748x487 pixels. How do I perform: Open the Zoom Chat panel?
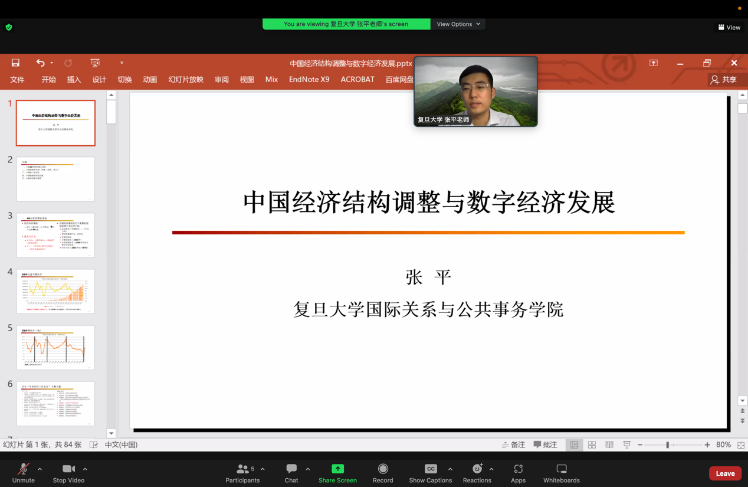(291, 473)
